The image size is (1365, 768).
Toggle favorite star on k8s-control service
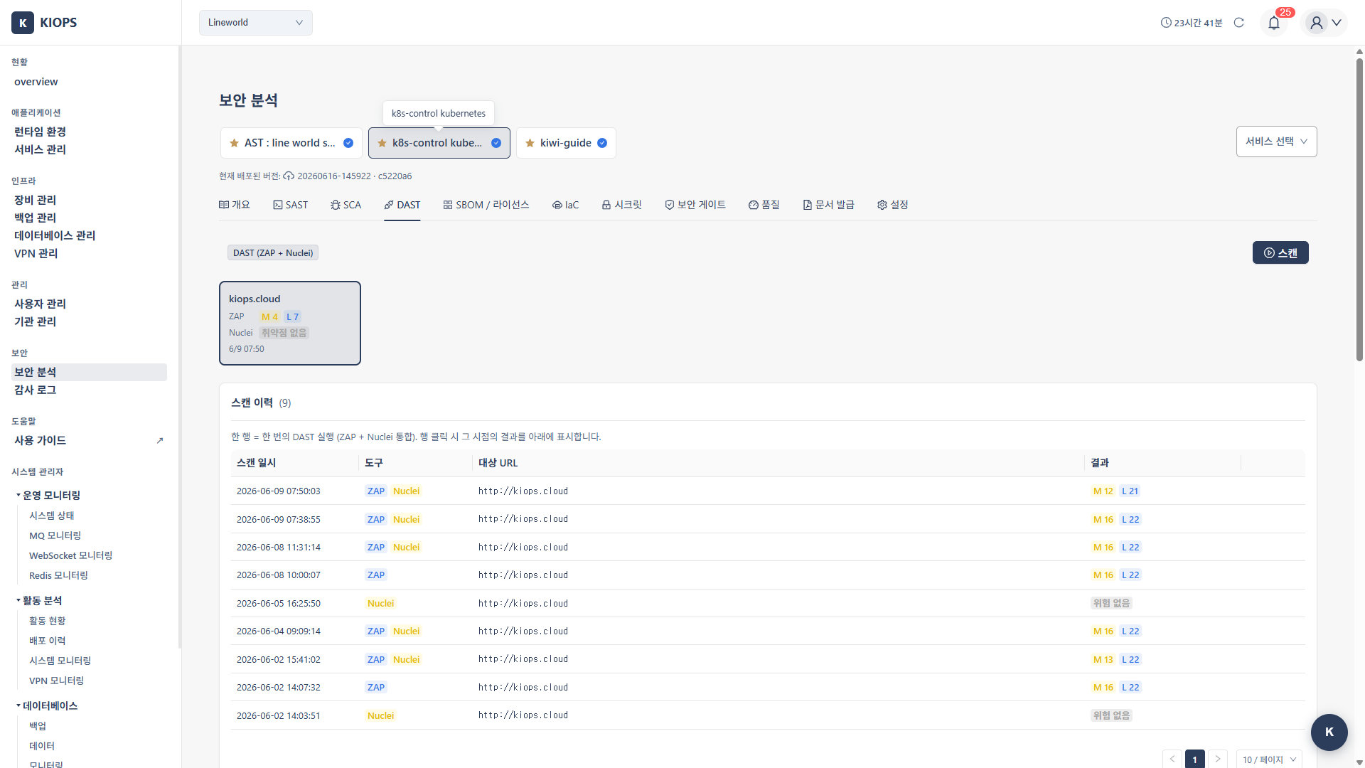tap(382, 143)
